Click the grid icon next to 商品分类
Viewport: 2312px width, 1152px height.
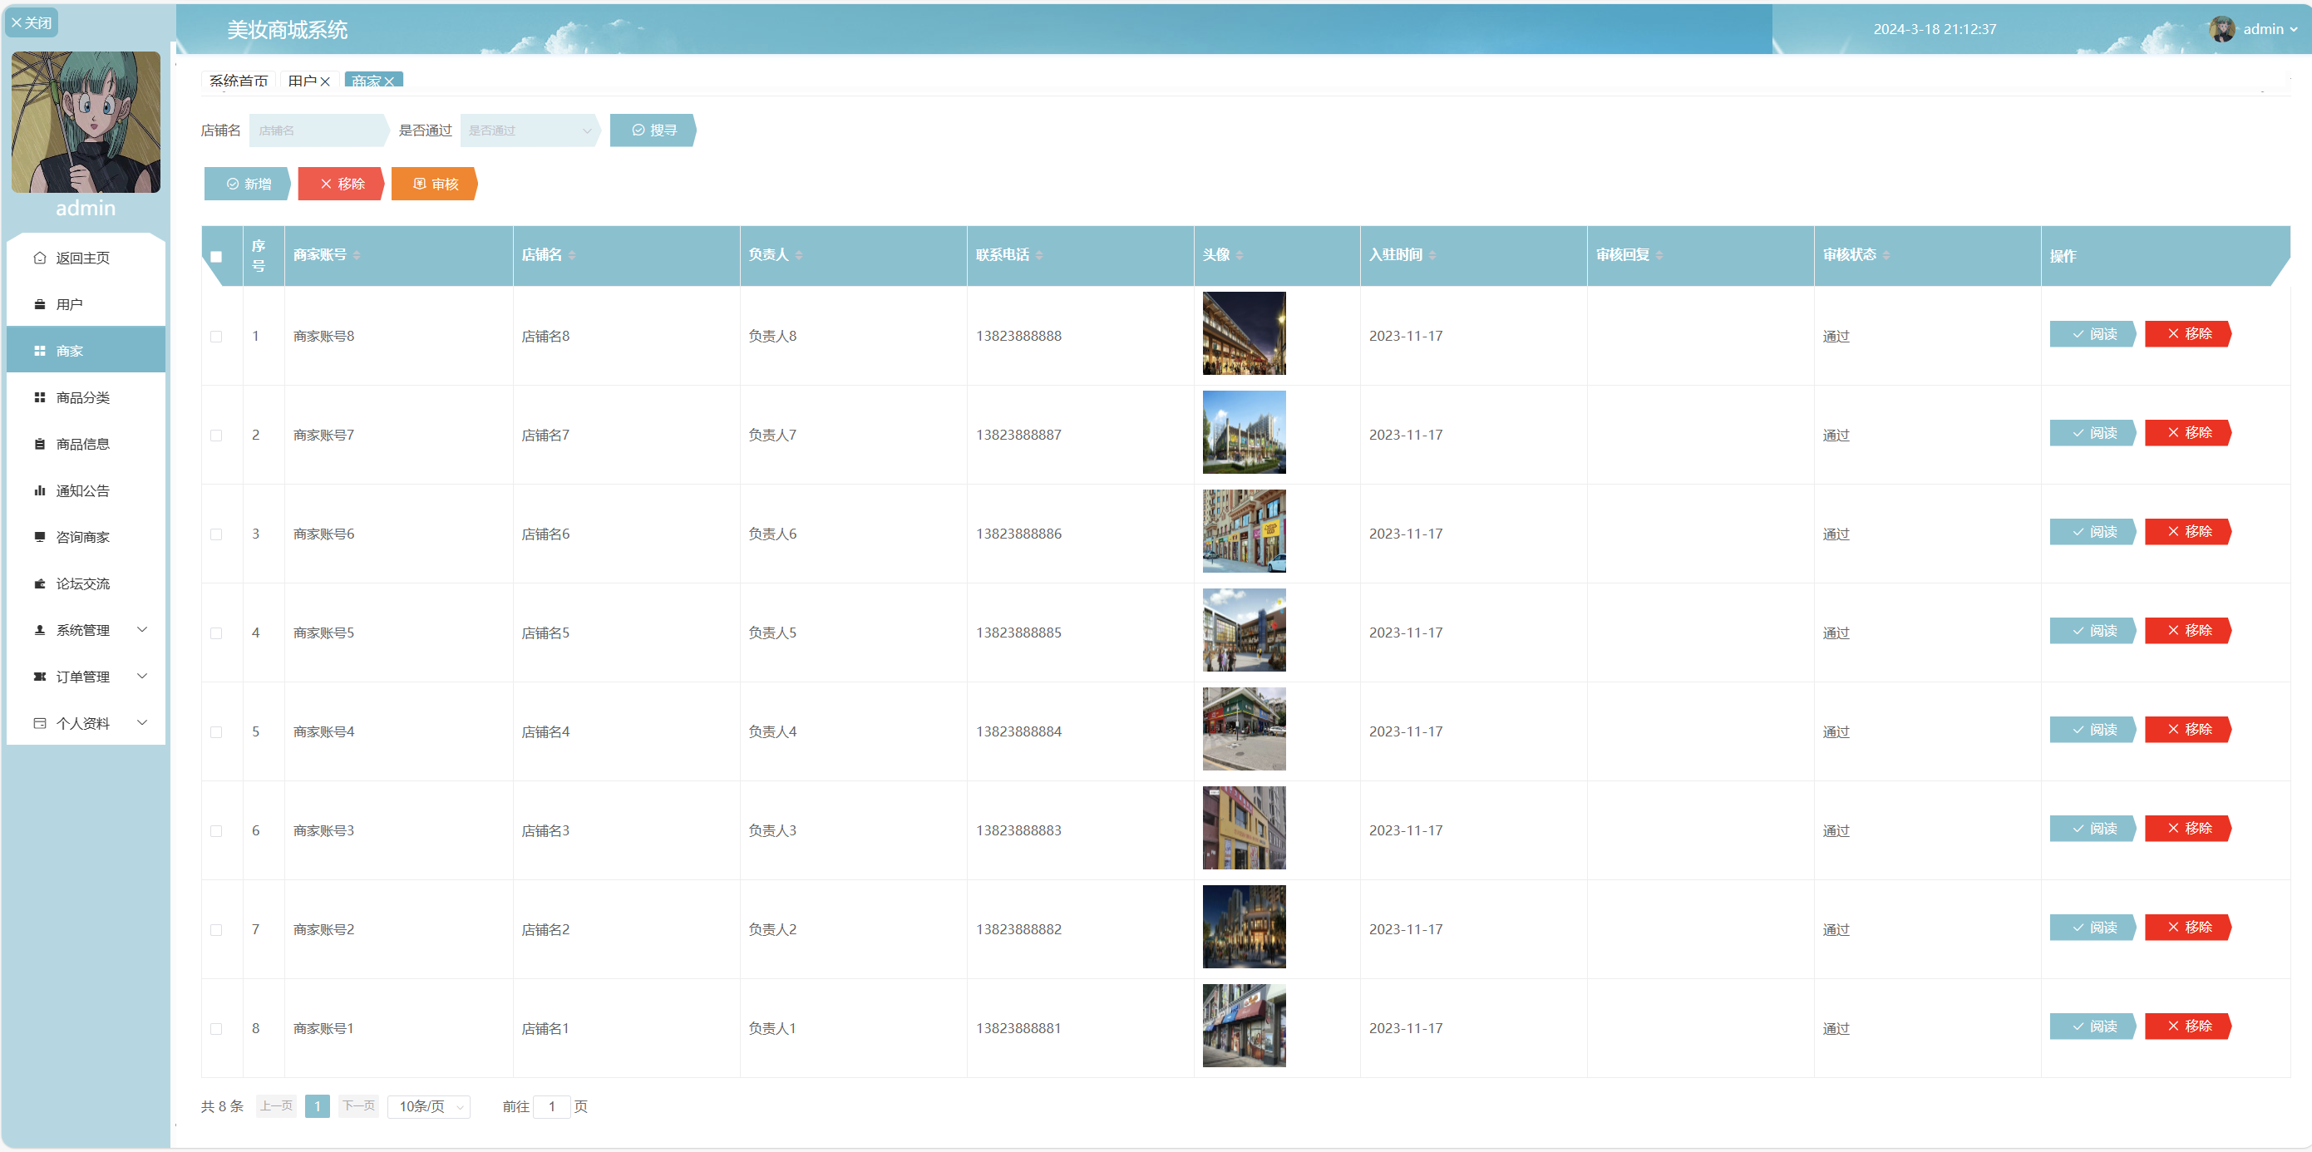40,397
